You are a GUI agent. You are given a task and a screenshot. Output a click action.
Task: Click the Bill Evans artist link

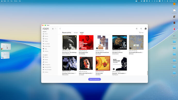[131, 54]
